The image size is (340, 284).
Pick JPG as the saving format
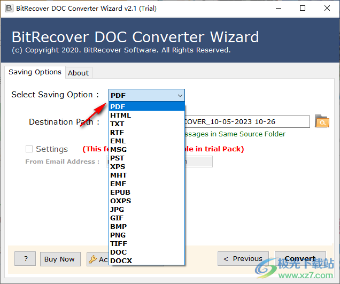point(147,209)
